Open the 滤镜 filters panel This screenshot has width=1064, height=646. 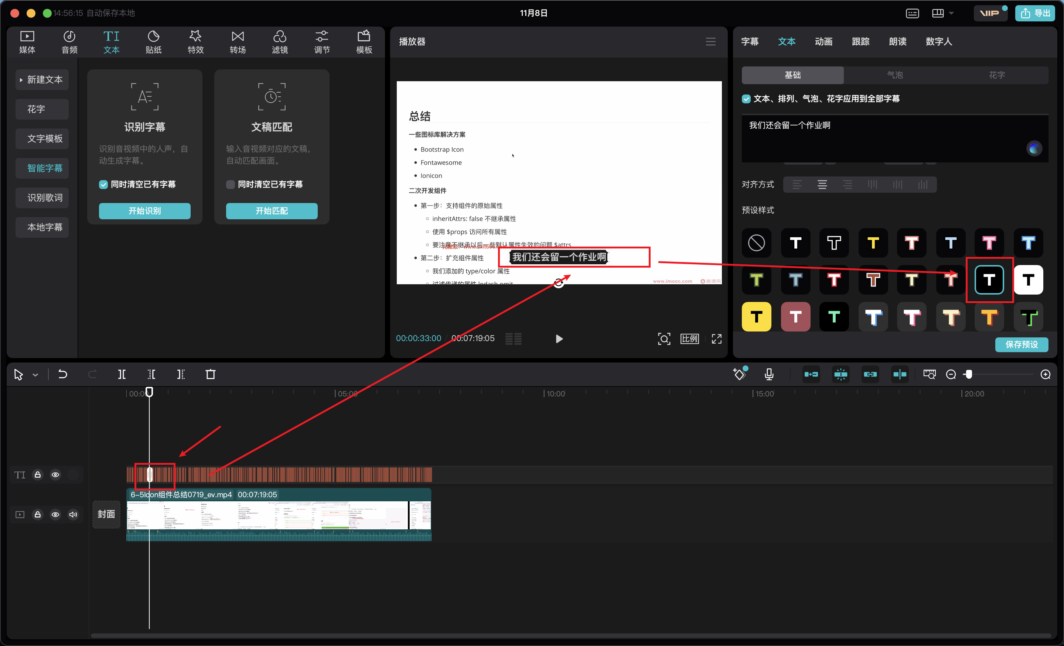(280, 42)
